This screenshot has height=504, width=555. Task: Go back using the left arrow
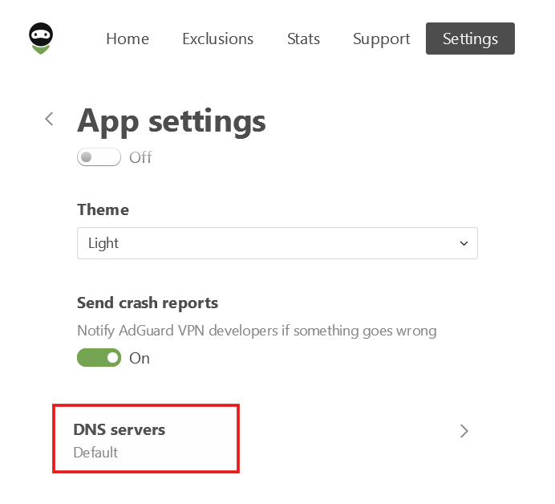49,120
